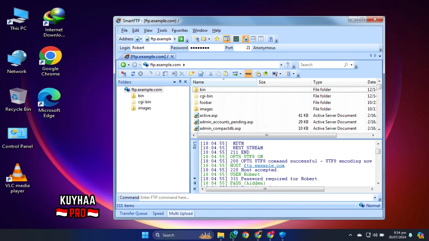Image resolution: width=429 pixels, height=241 pixels.
Task: Click the Port field showing 21
Action: [x=242, y=48]
